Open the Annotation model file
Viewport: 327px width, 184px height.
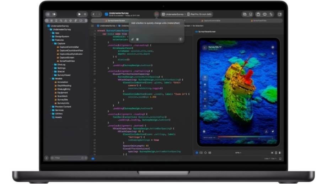point(61,82)
